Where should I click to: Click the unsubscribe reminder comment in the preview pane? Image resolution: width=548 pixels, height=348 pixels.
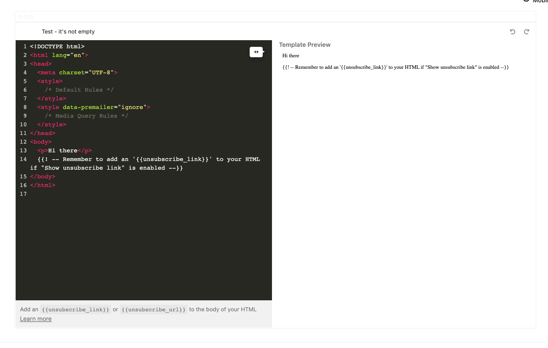click(396, 67)
